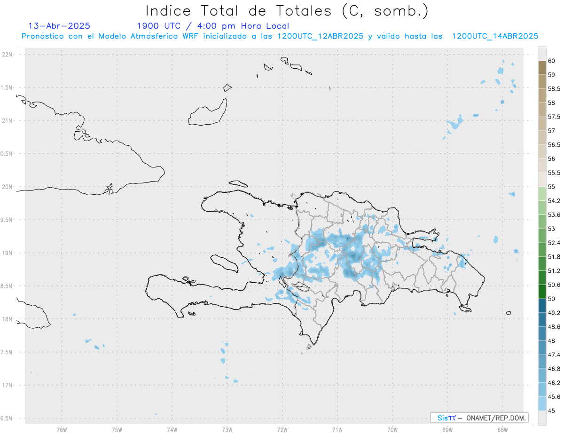
Task: Click the "59" colorbar value
Action: pyautogui.click(x=551, y=74)
